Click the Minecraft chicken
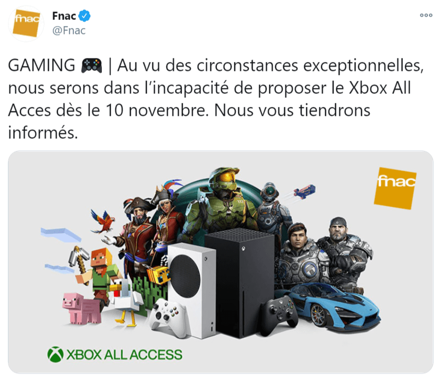Viewport: 439px width, 379px height. pos(121,299)
